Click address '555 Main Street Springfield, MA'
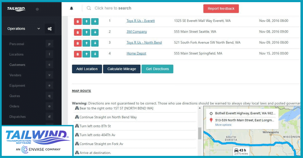 pyautogui.click(x=198, y=54)
